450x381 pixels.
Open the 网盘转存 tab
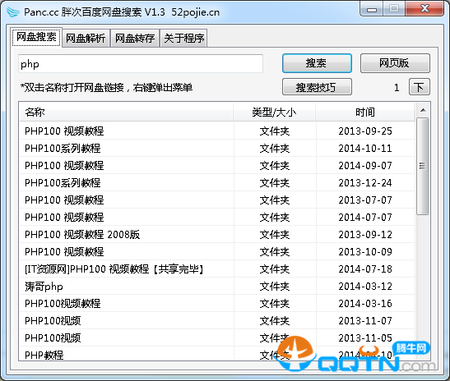[x=135, y=38]
